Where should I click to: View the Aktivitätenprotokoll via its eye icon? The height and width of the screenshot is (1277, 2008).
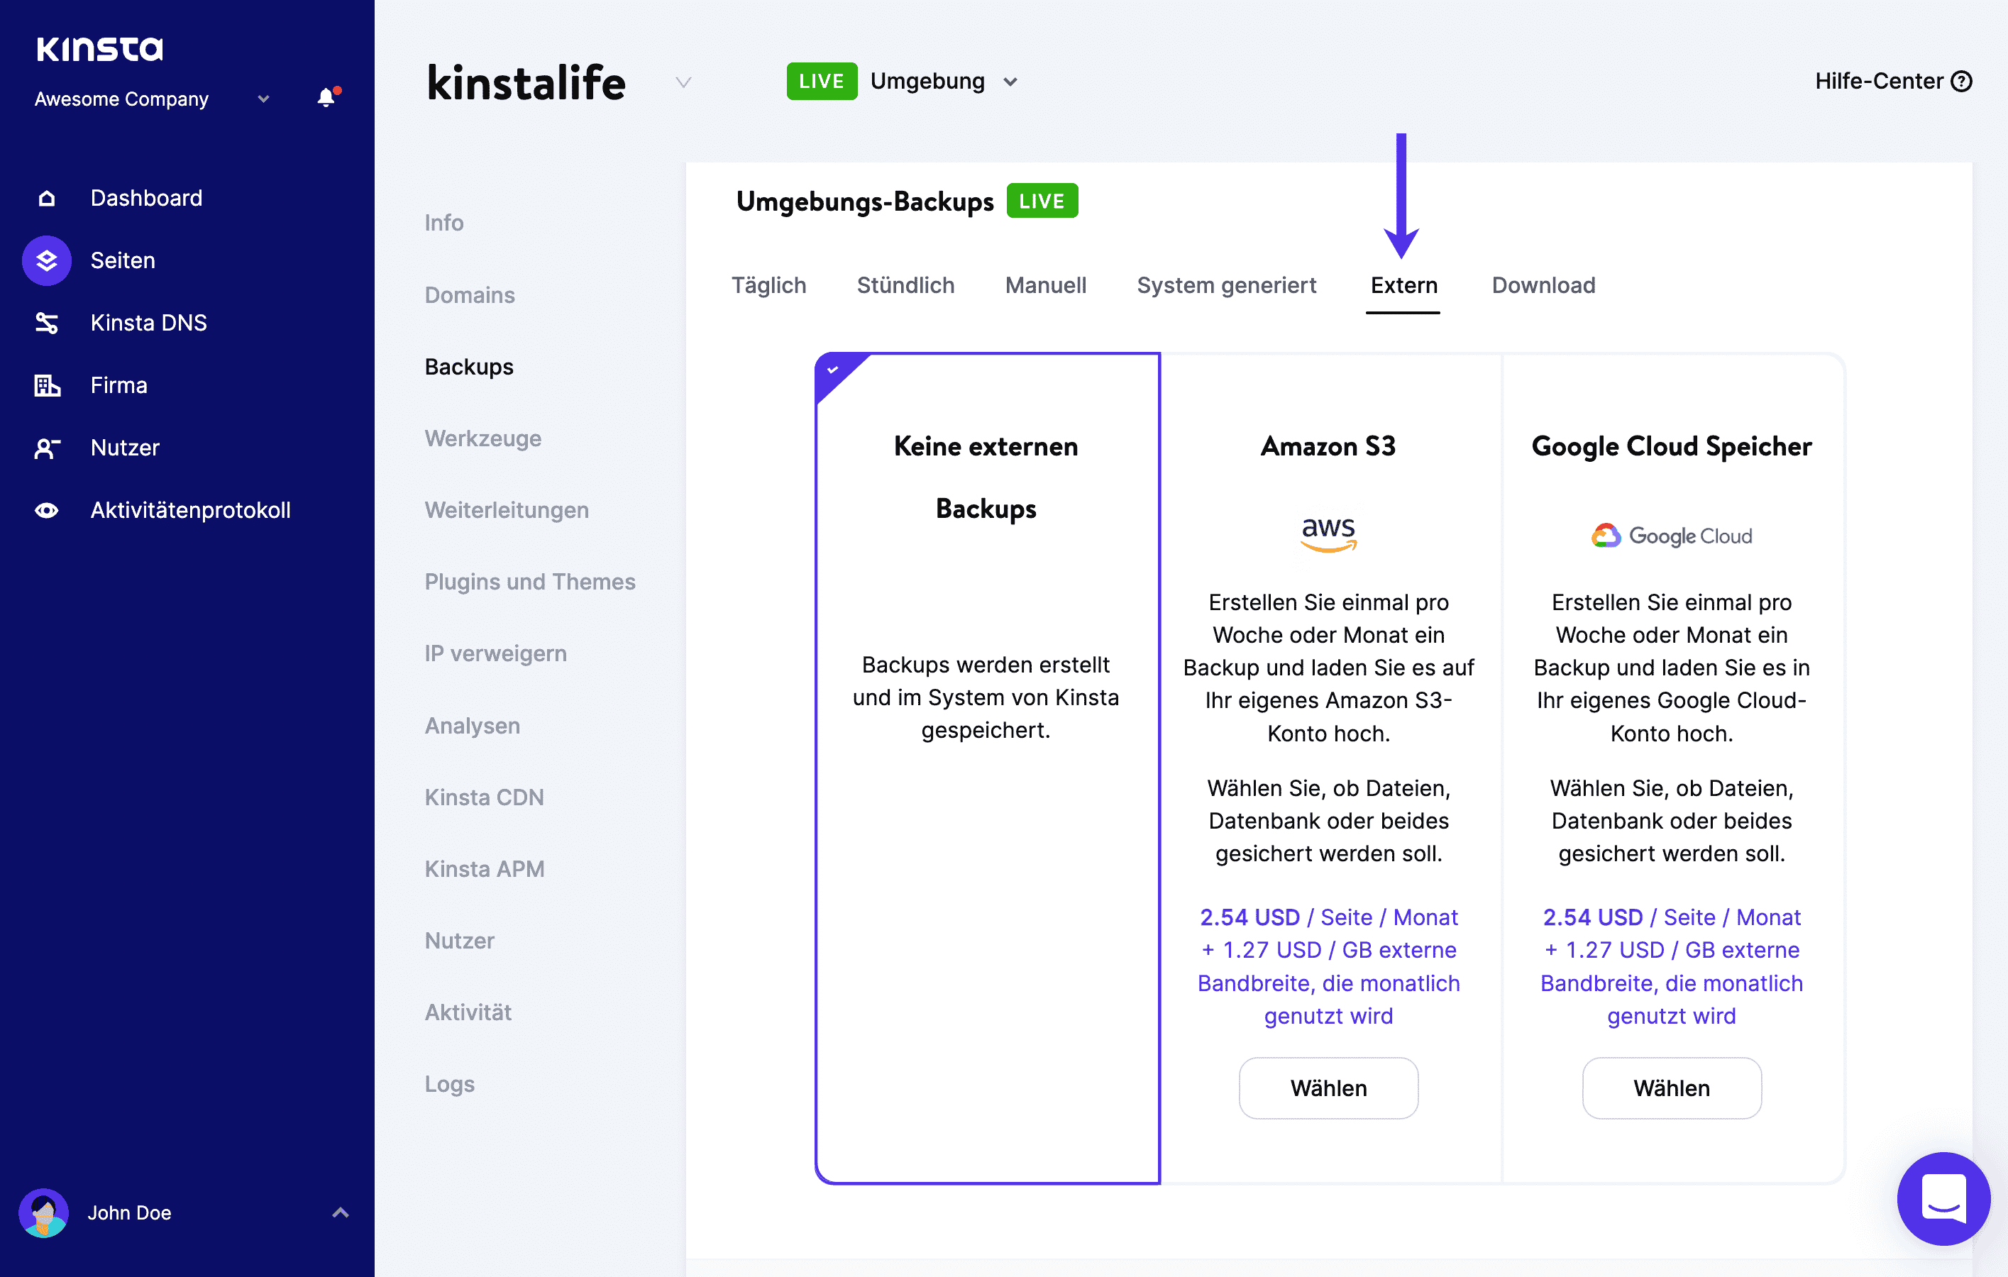tap(47, 510)
